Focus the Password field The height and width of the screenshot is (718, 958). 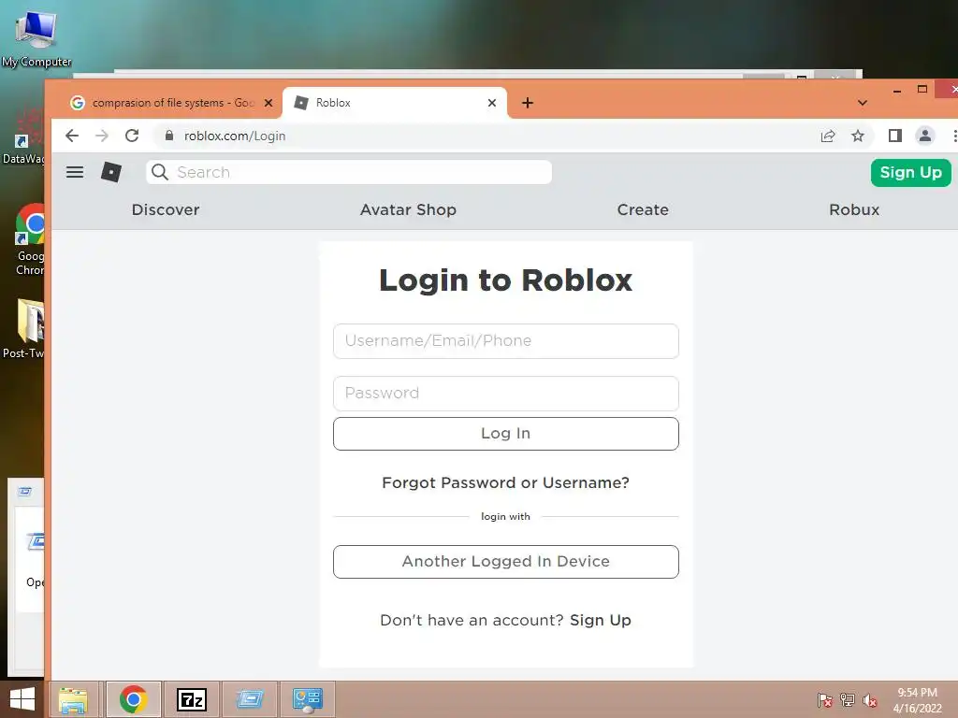[506, 394]
